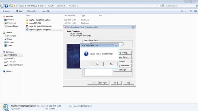The height and width of the screenshot is (111, 198).
Task: Close the Setup Complete window
Action: tap(133, 27)
